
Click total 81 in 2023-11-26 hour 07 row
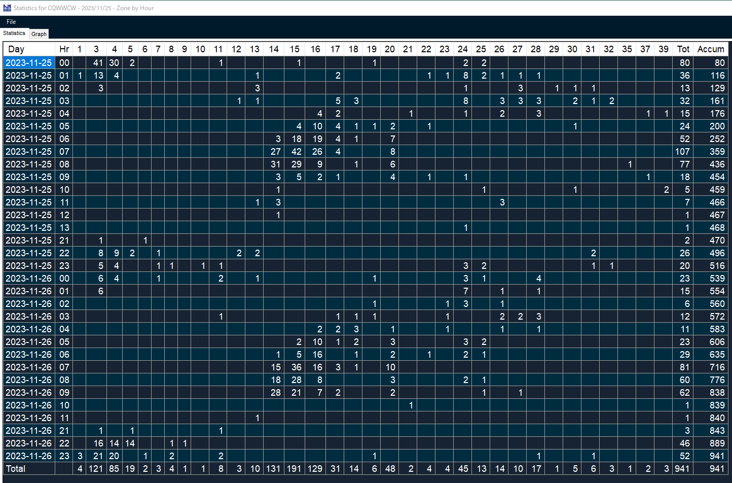click(x=683, y=367)
